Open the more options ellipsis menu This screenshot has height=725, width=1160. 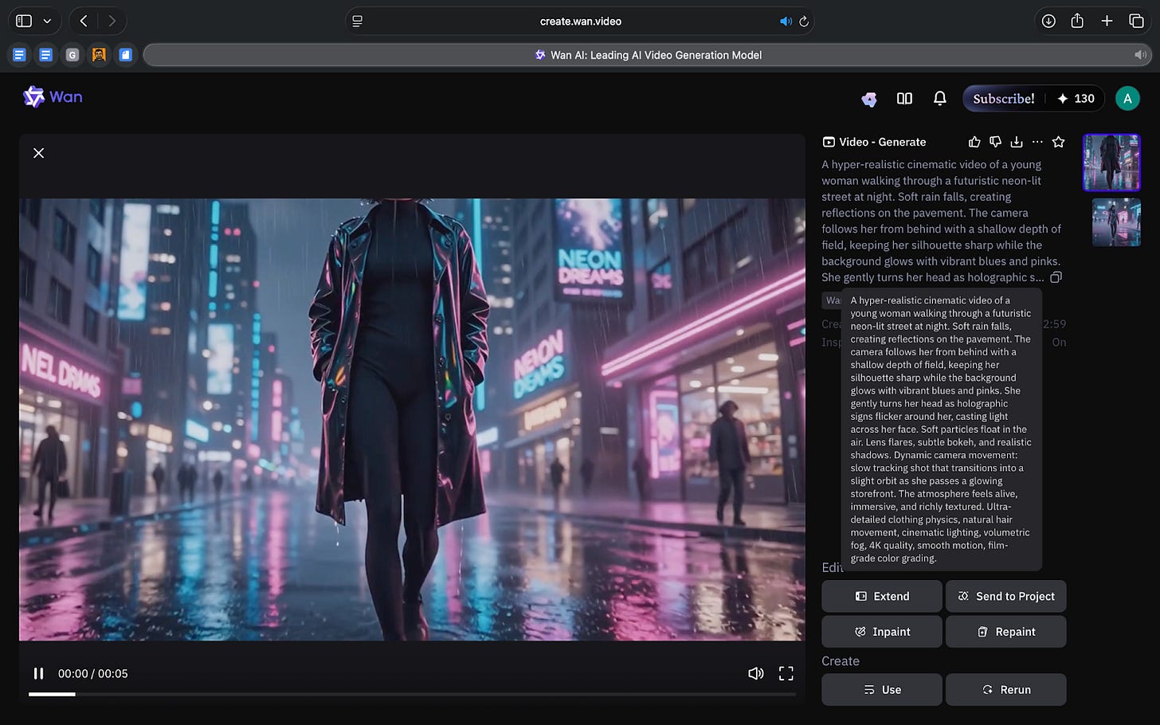pyautogui.click(x=1037, y=142)
